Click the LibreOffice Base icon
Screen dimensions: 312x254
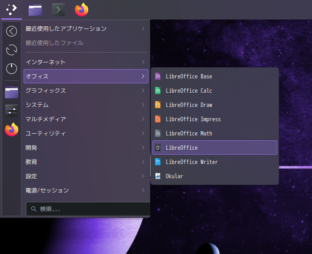tap(158, 76)
